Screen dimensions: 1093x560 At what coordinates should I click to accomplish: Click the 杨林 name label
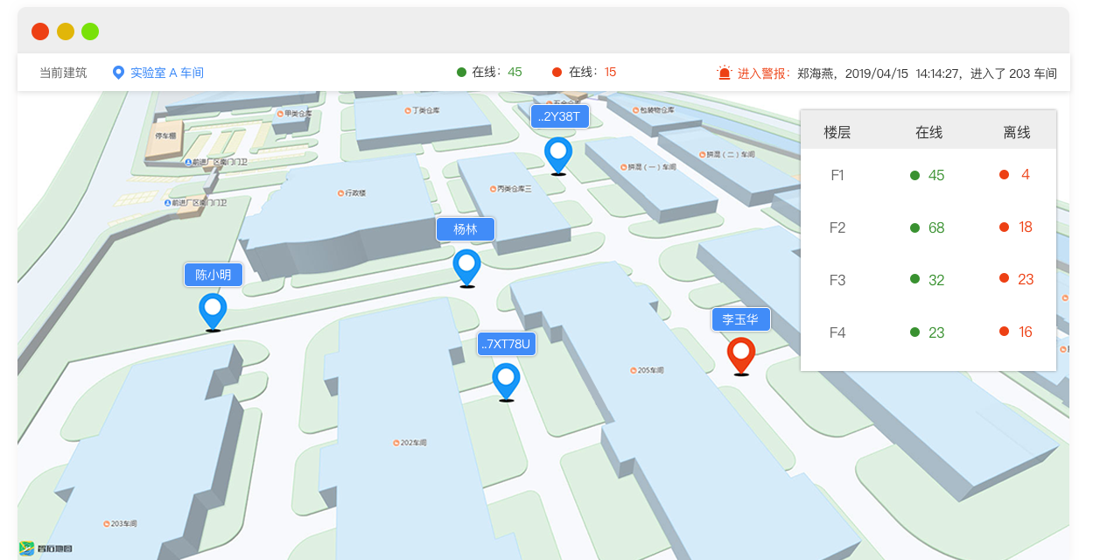(466, 229)
